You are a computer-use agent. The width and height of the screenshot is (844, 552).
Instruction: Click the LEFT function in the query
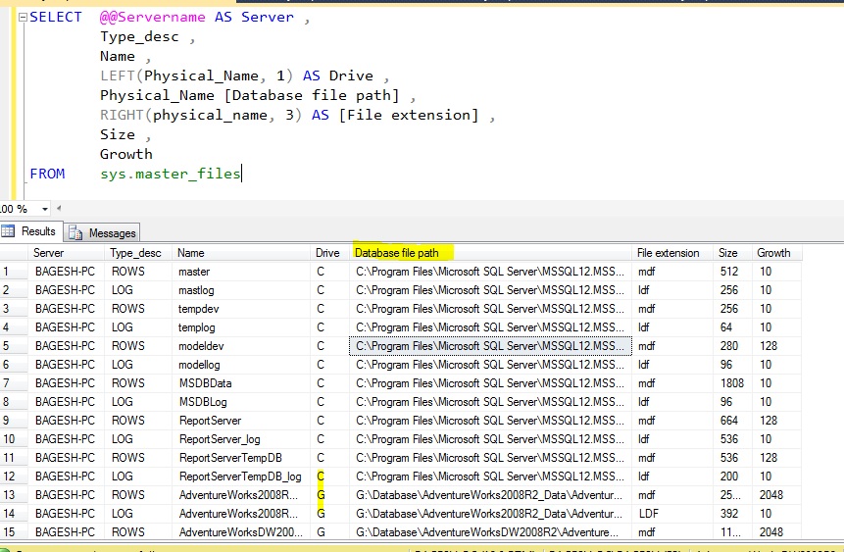pos(117,75)
